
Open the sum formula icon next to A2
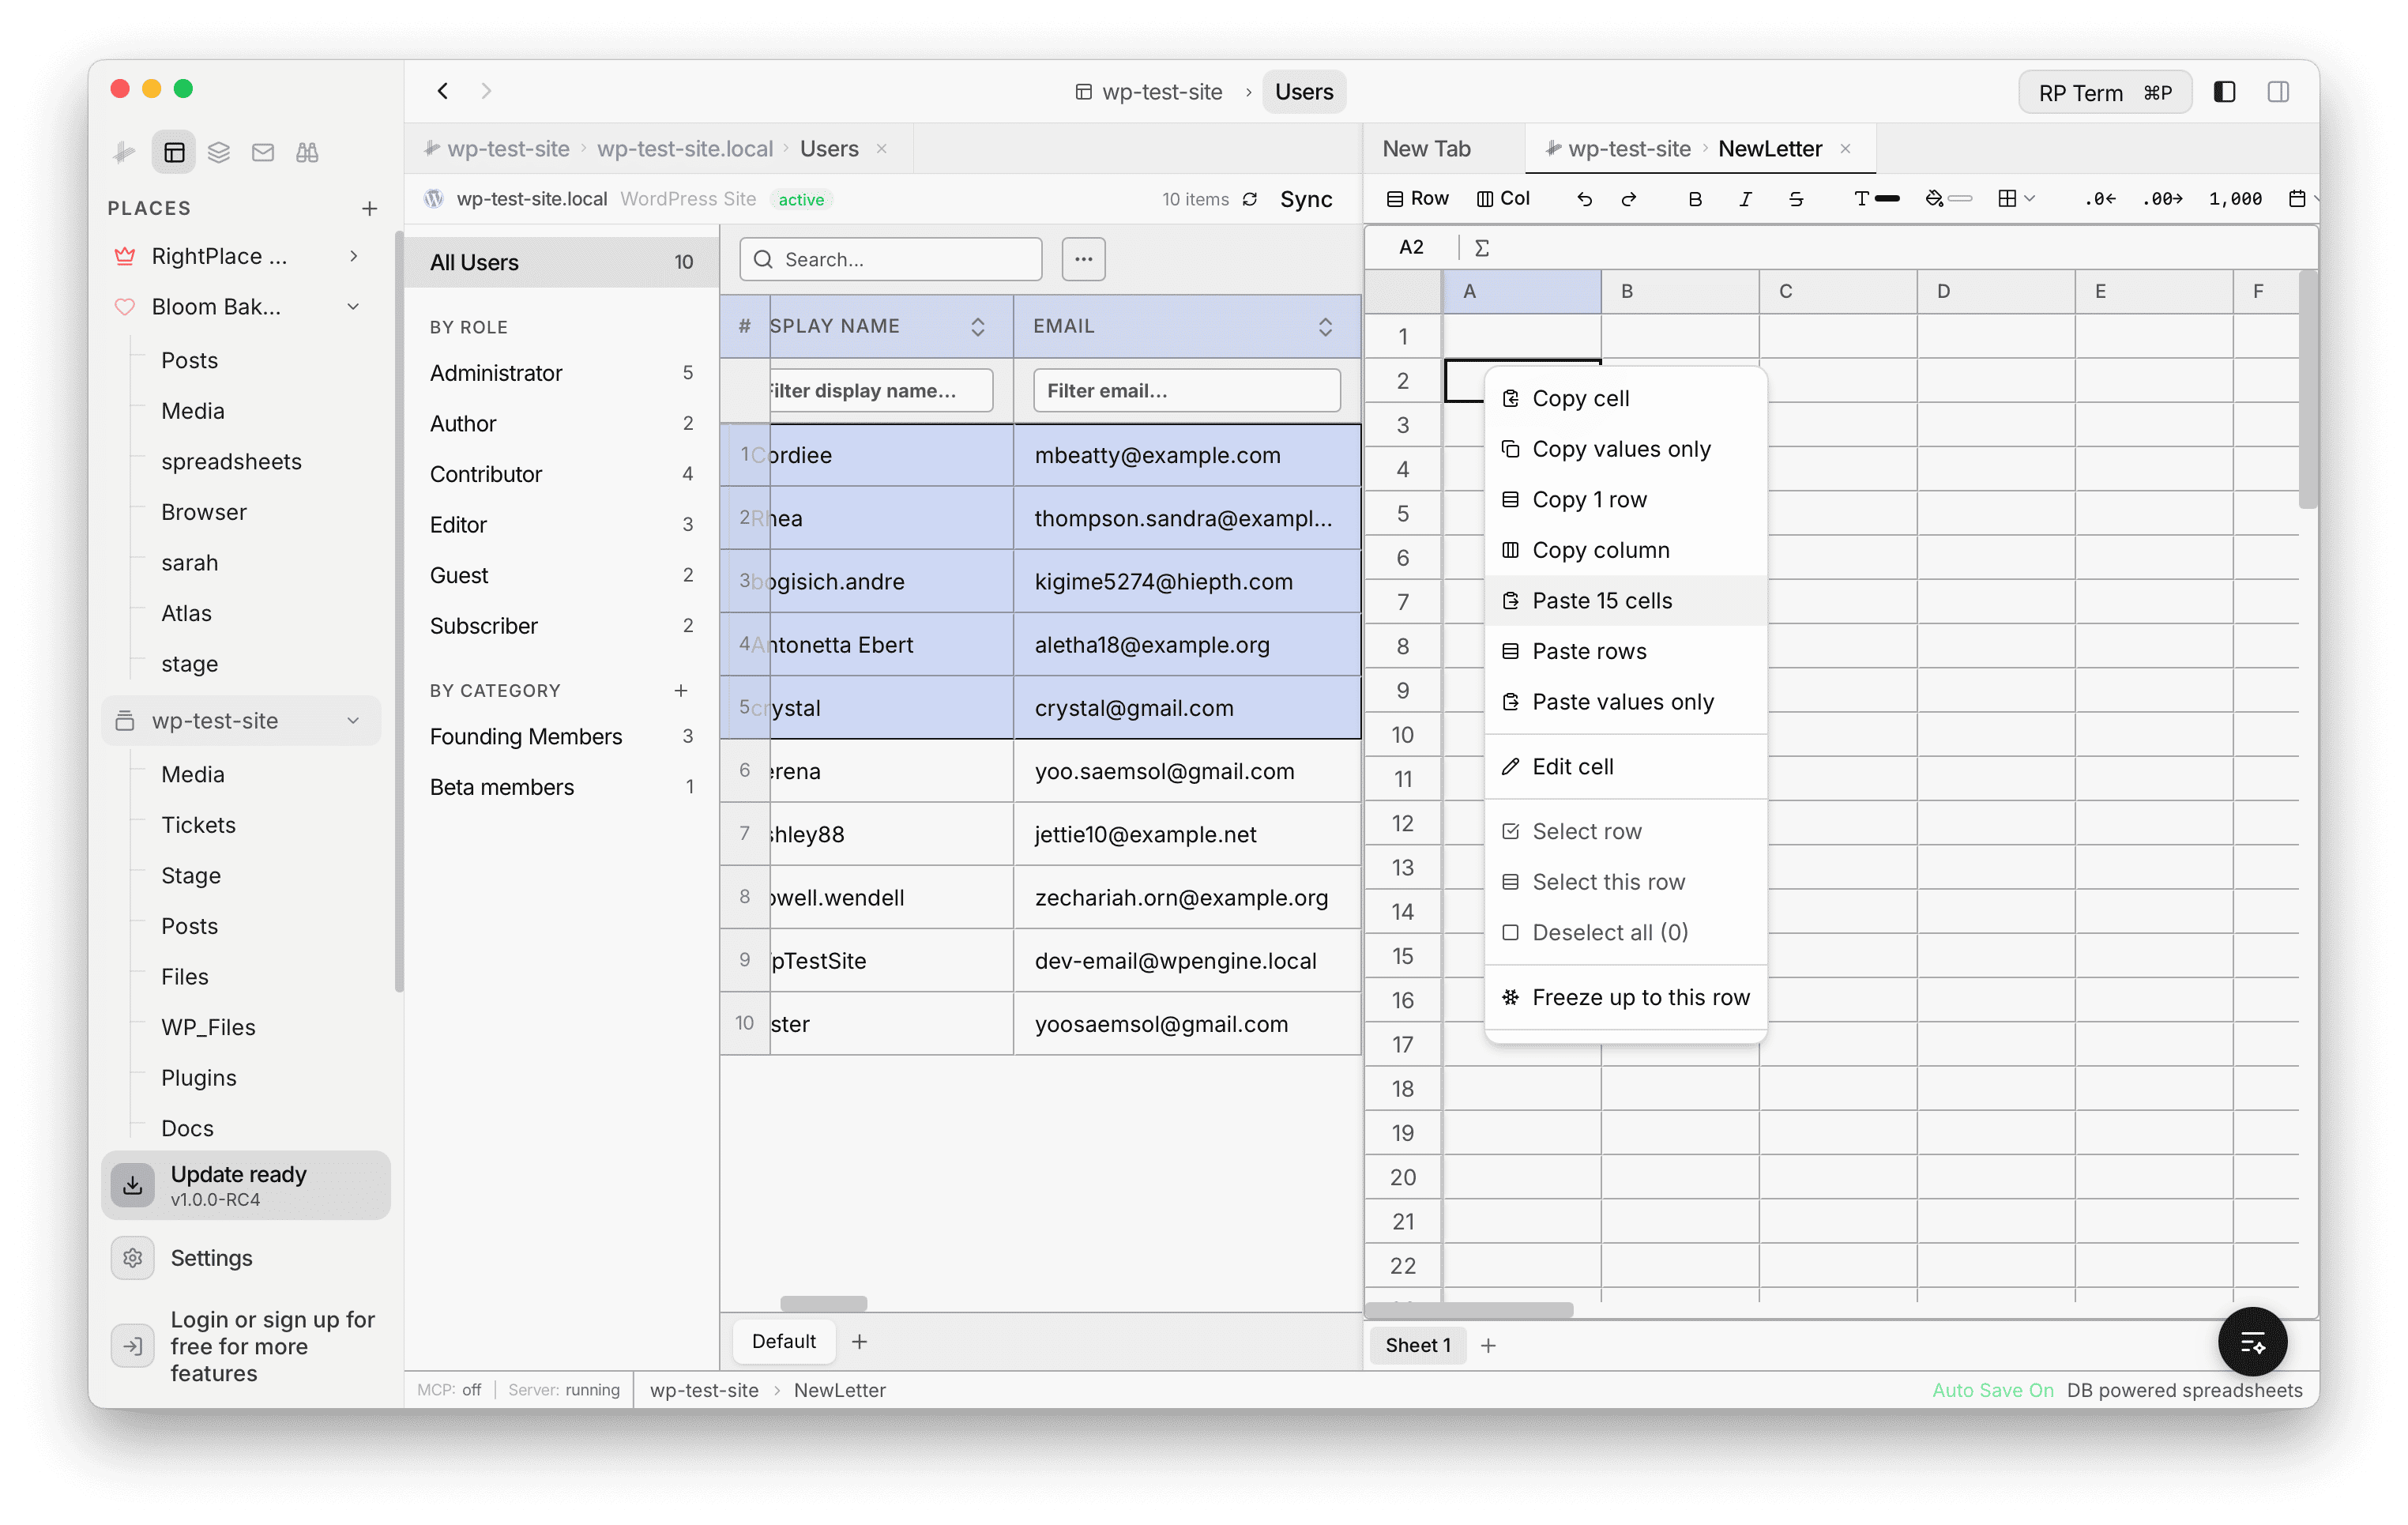1483,247
